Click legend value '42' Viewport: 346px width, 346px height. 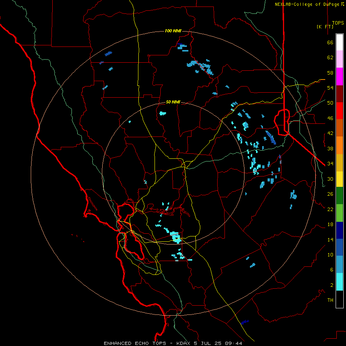click(x=330, y=133)
